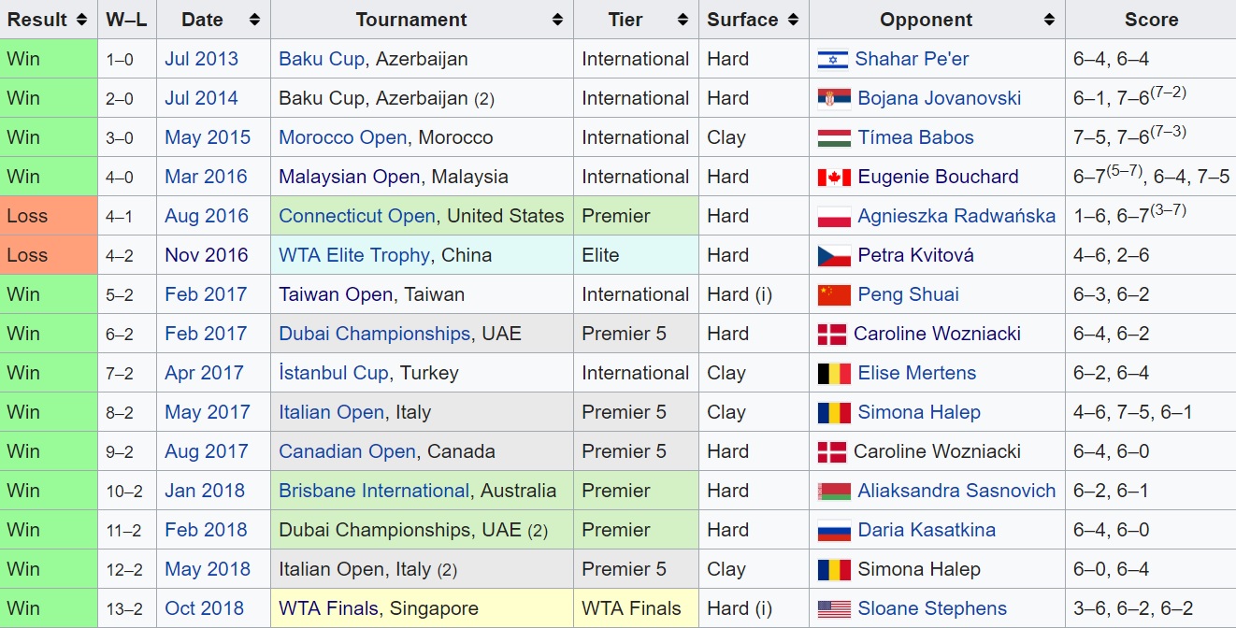Click the Serbia flag beside Bojana Jovanovski
This screenshot has width=1236, height=628.
click(x=834, y=99)
